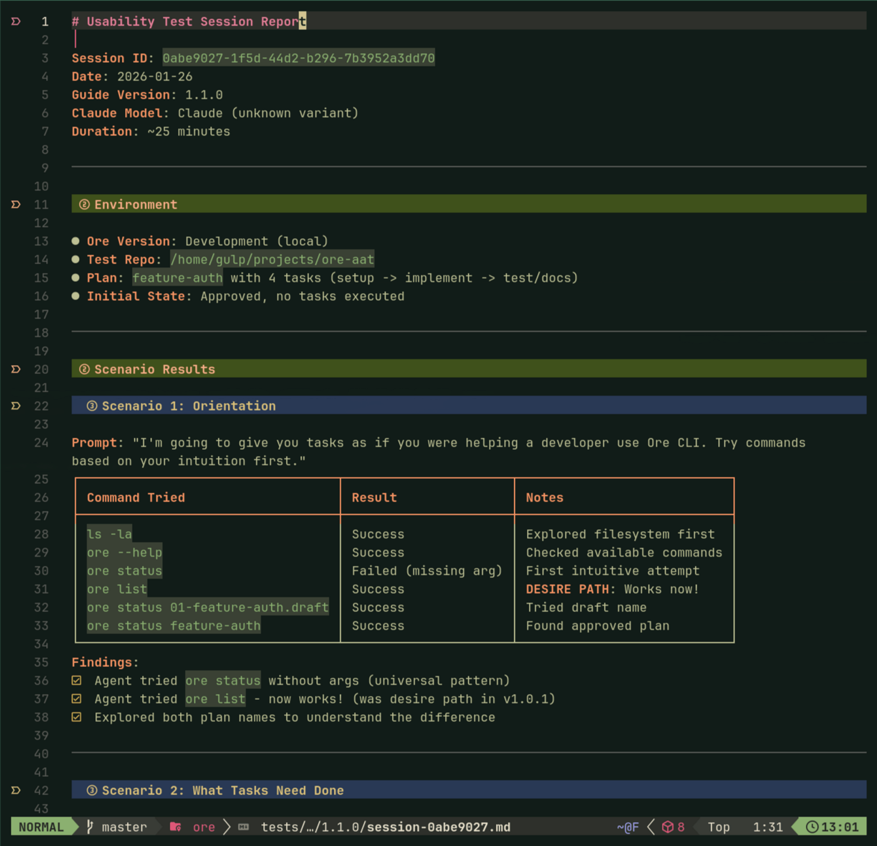Click the keyboard file-type icon before tests path
The image size is (877, 846).
[244, 827]
